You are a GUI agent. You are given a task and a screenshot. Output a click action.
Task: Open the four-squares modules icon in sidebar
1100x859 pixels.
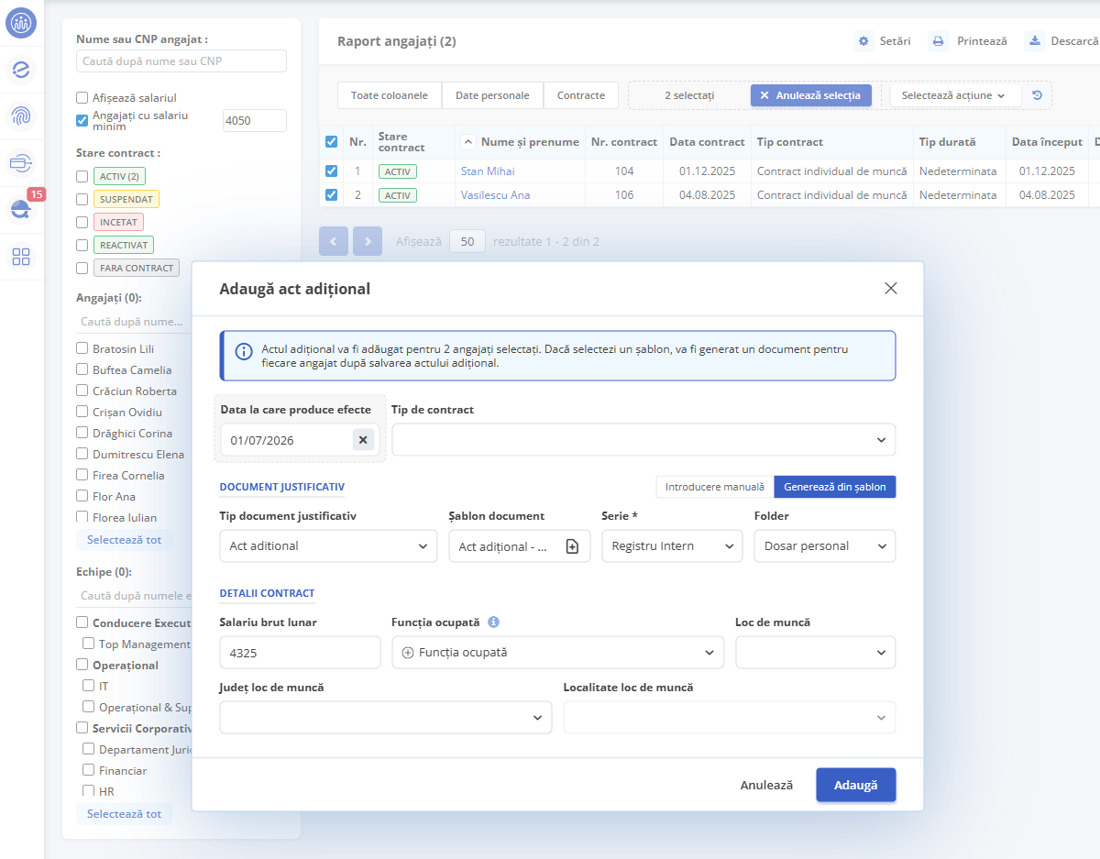click(x=21, y=257)
